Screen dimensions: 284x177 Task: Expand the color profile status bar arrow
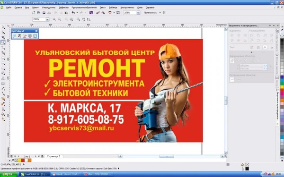coord(119,169)
